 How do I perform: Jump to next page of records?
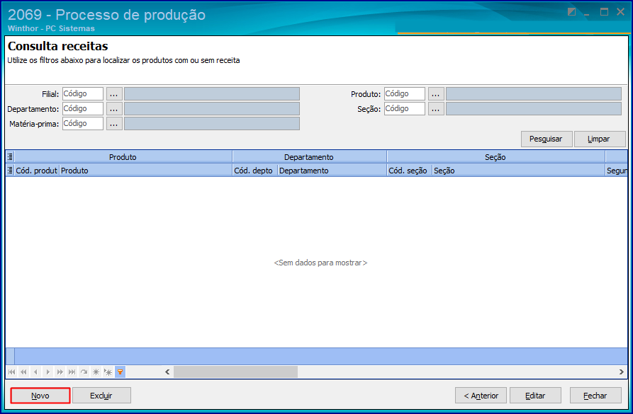point(60,372)
